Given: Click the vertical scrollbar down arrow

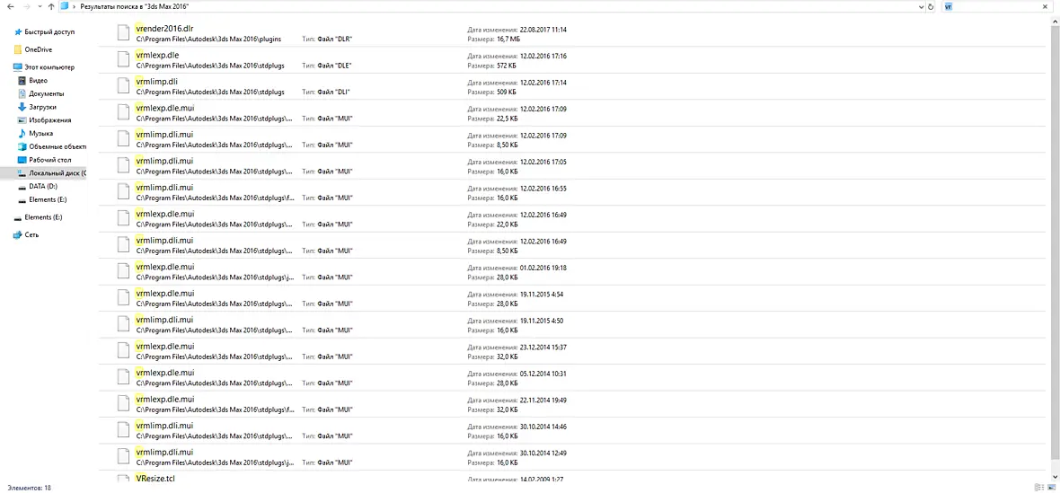Looking at the screenshot, I should (1056, 476).
